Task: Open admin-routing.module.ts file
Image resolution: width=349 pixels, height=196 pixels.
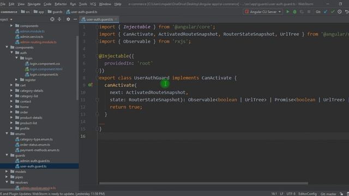Action: click(38, 42)
